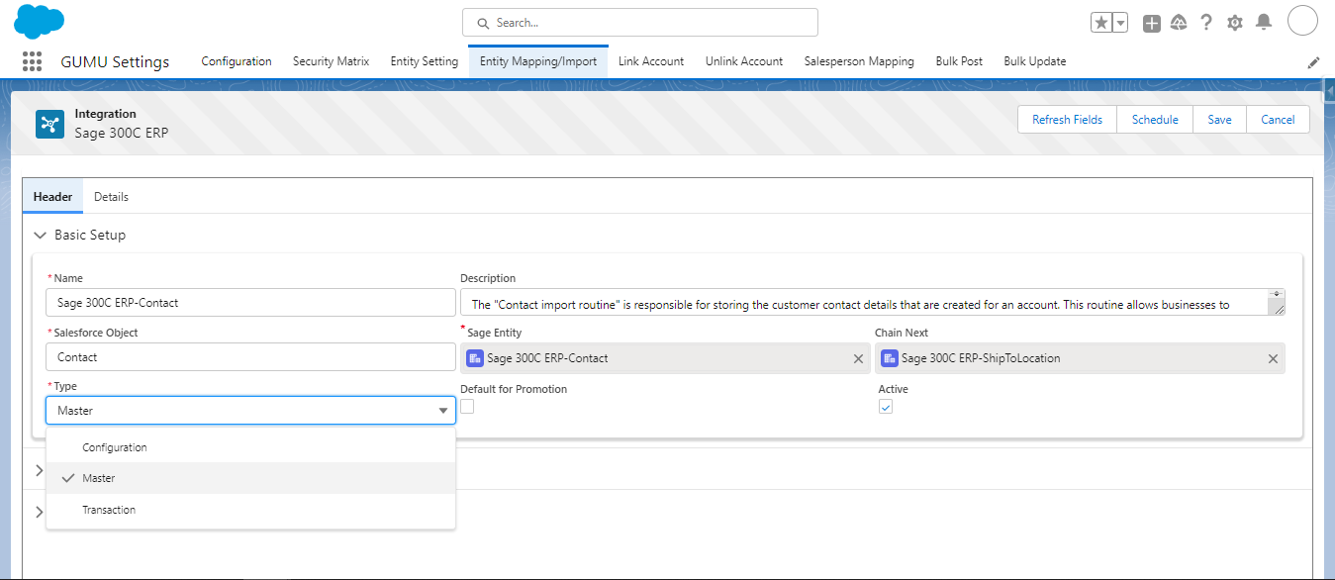This screenshot has width=1335, height=580.
Task: Switch to the Bulk Update tab
Action: click(1035, 61)
